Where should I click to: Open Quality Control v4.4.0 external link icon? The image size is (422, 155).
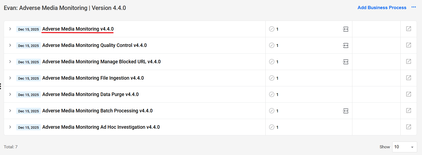pyautogui.click(x=408, y=45)
